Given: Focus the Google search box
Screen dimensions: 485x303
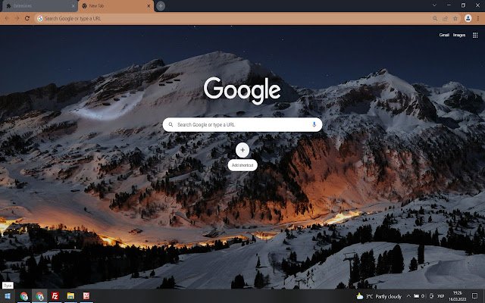Looking at the screenshot, I should pos(242,124).
